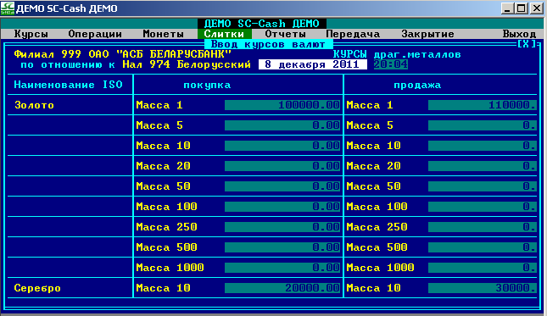The height and width of the screenshot is (316, 547).
Task: Click the date field 8 декабря 2011
Action: pyautogui.click(x=313, y=64)
